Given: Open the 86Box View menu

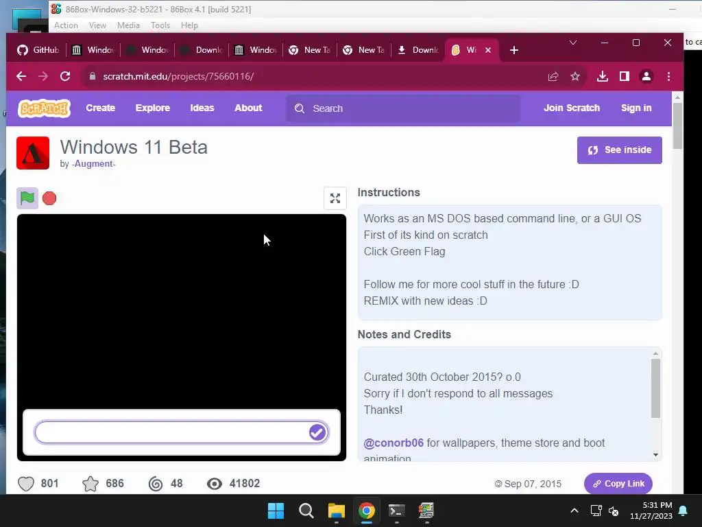Looking at the screenshot, I should (x=97, y=25).
